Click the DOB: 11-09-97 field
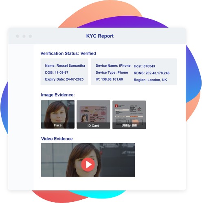Screen dimensions: 202x203 pos(57,72)
